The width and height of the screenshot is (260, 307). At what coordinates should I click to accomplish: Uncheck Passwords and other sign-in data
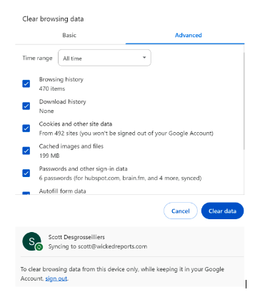click(26, 173)
